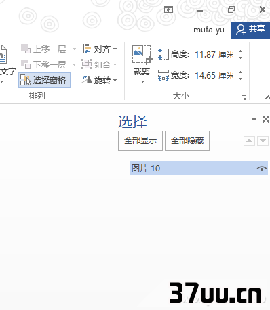Move item down with the reorder arrow

pyautogui.click(x=263, y=141)
